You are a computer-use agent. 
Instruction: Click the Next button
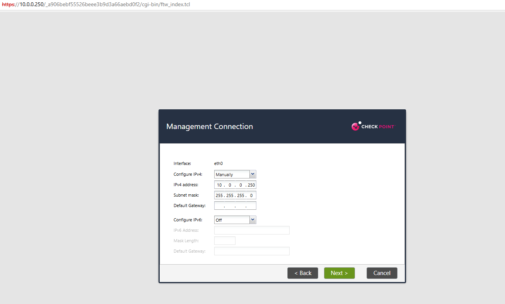coord(339,273)
